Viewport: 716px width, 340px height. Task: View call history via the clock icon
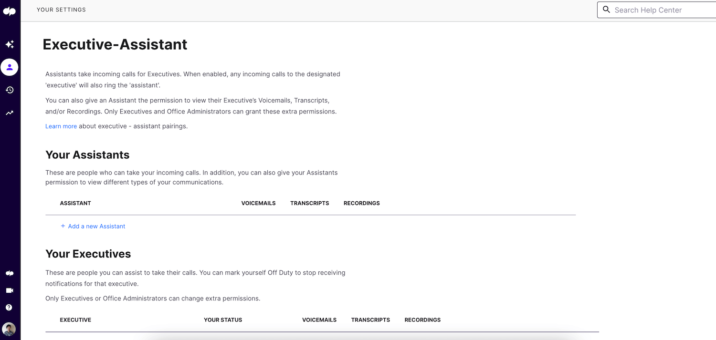10,90
